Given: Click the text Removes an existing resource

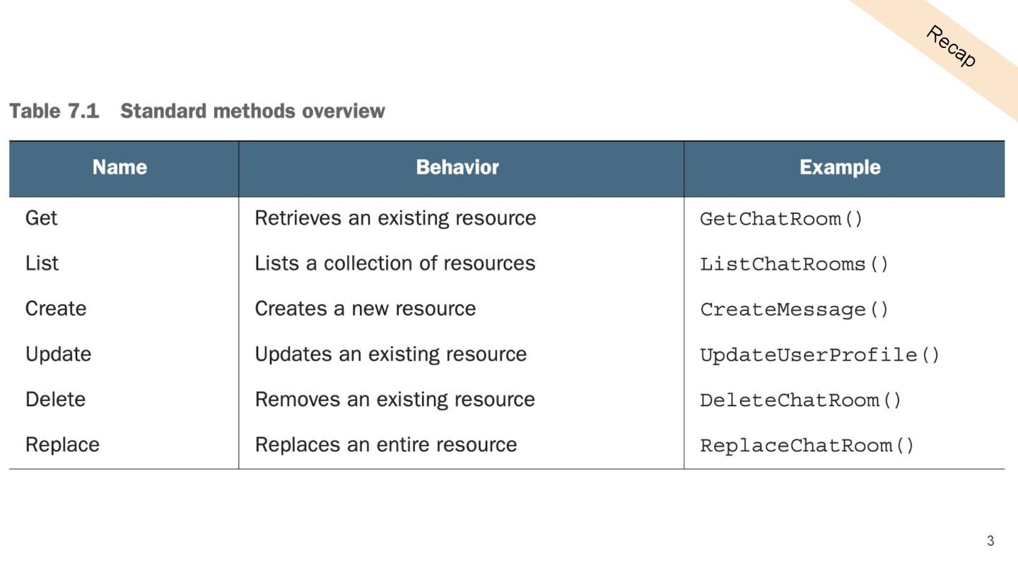Looking at the screenshot, I should coord(394,399).
